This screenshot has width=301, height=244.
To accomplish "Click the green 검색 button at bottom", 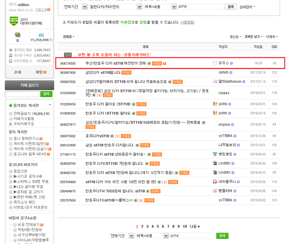I will (222, 236).
